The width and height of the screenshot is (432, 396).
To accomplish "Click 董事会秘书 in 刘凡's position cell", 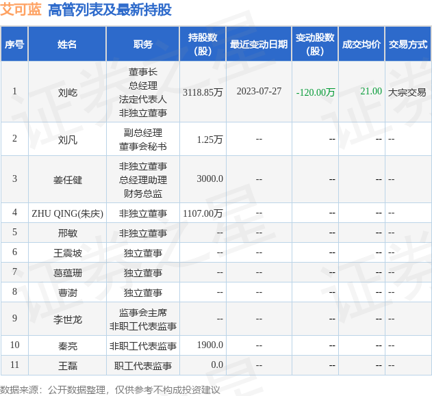I will point(142,146).
